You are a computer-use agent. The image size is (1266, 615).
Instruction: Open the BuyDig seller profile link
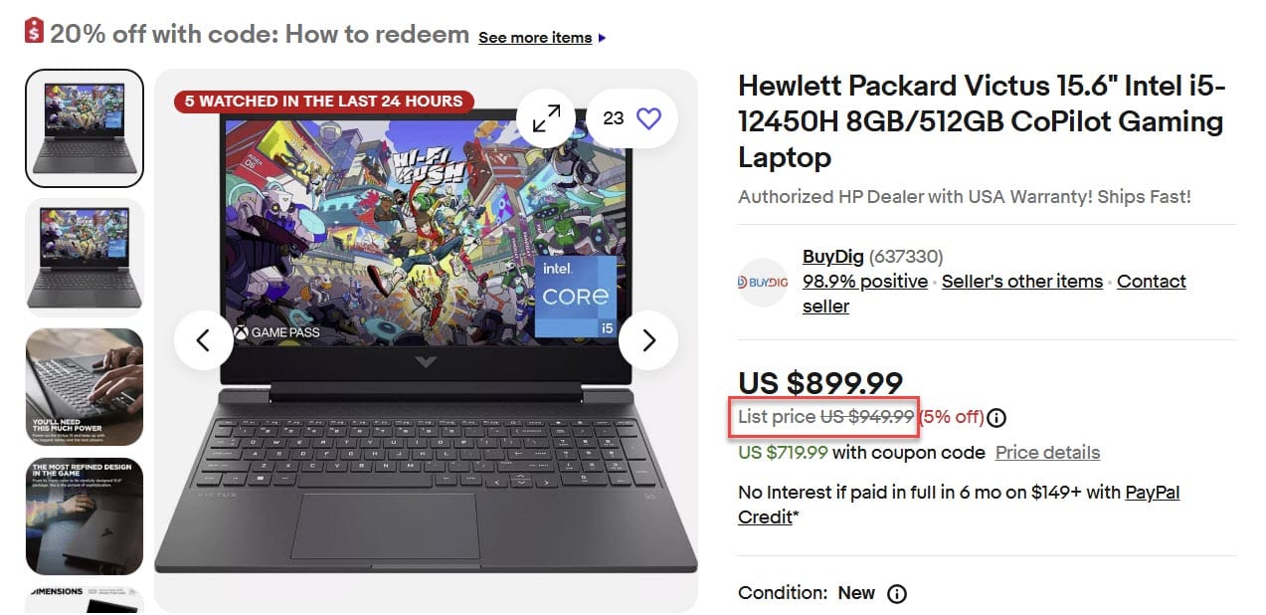(832, 257)
